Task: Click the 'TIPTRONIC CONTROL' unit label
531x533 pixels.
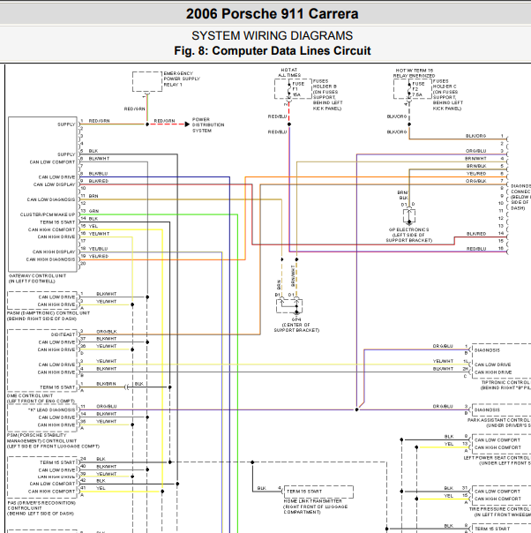Action: (x=505, y=382)
